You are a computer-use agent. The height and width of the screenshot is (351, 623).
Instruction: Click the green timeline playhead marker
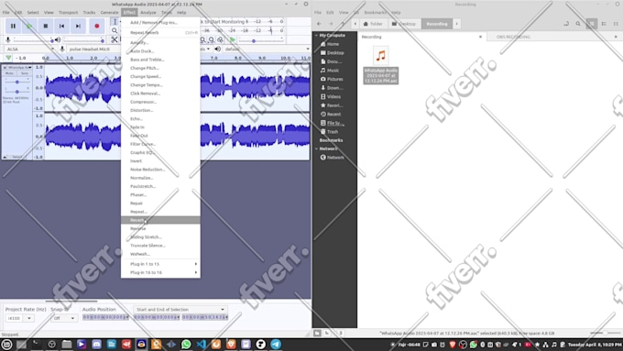click(8, 58)
